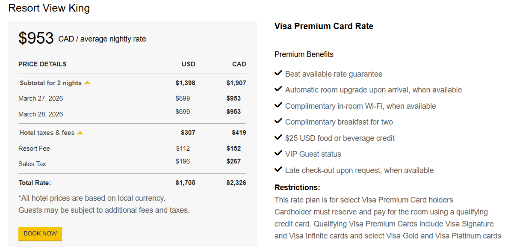Viewport: 511px width, 247px height.
Task: Click the checkmark beside Best available rate guarantee
Action: click(x=278, y=73)
